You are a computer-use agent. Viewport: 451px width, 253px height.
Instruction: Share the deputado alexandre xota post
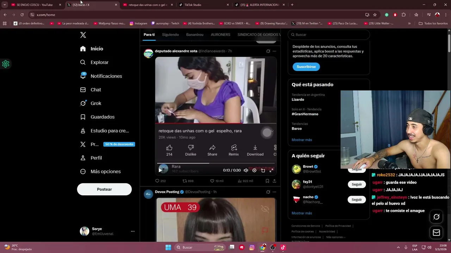[274, 181]
